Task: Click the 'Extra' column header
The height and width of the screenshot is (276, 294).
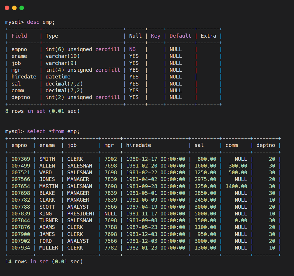Action: tap(208, 36)
